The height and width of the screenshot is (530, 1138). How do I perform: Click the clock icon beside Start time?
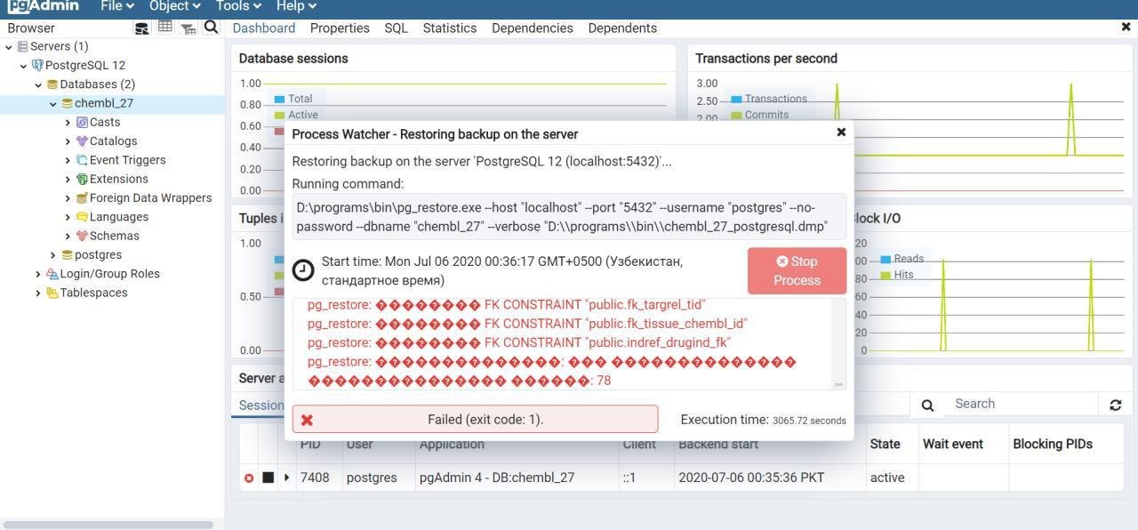pos(303,269)
